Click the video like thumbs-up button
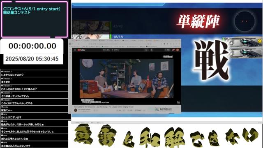The width and height of the screenshot is (263, 148). pos(119,110)
